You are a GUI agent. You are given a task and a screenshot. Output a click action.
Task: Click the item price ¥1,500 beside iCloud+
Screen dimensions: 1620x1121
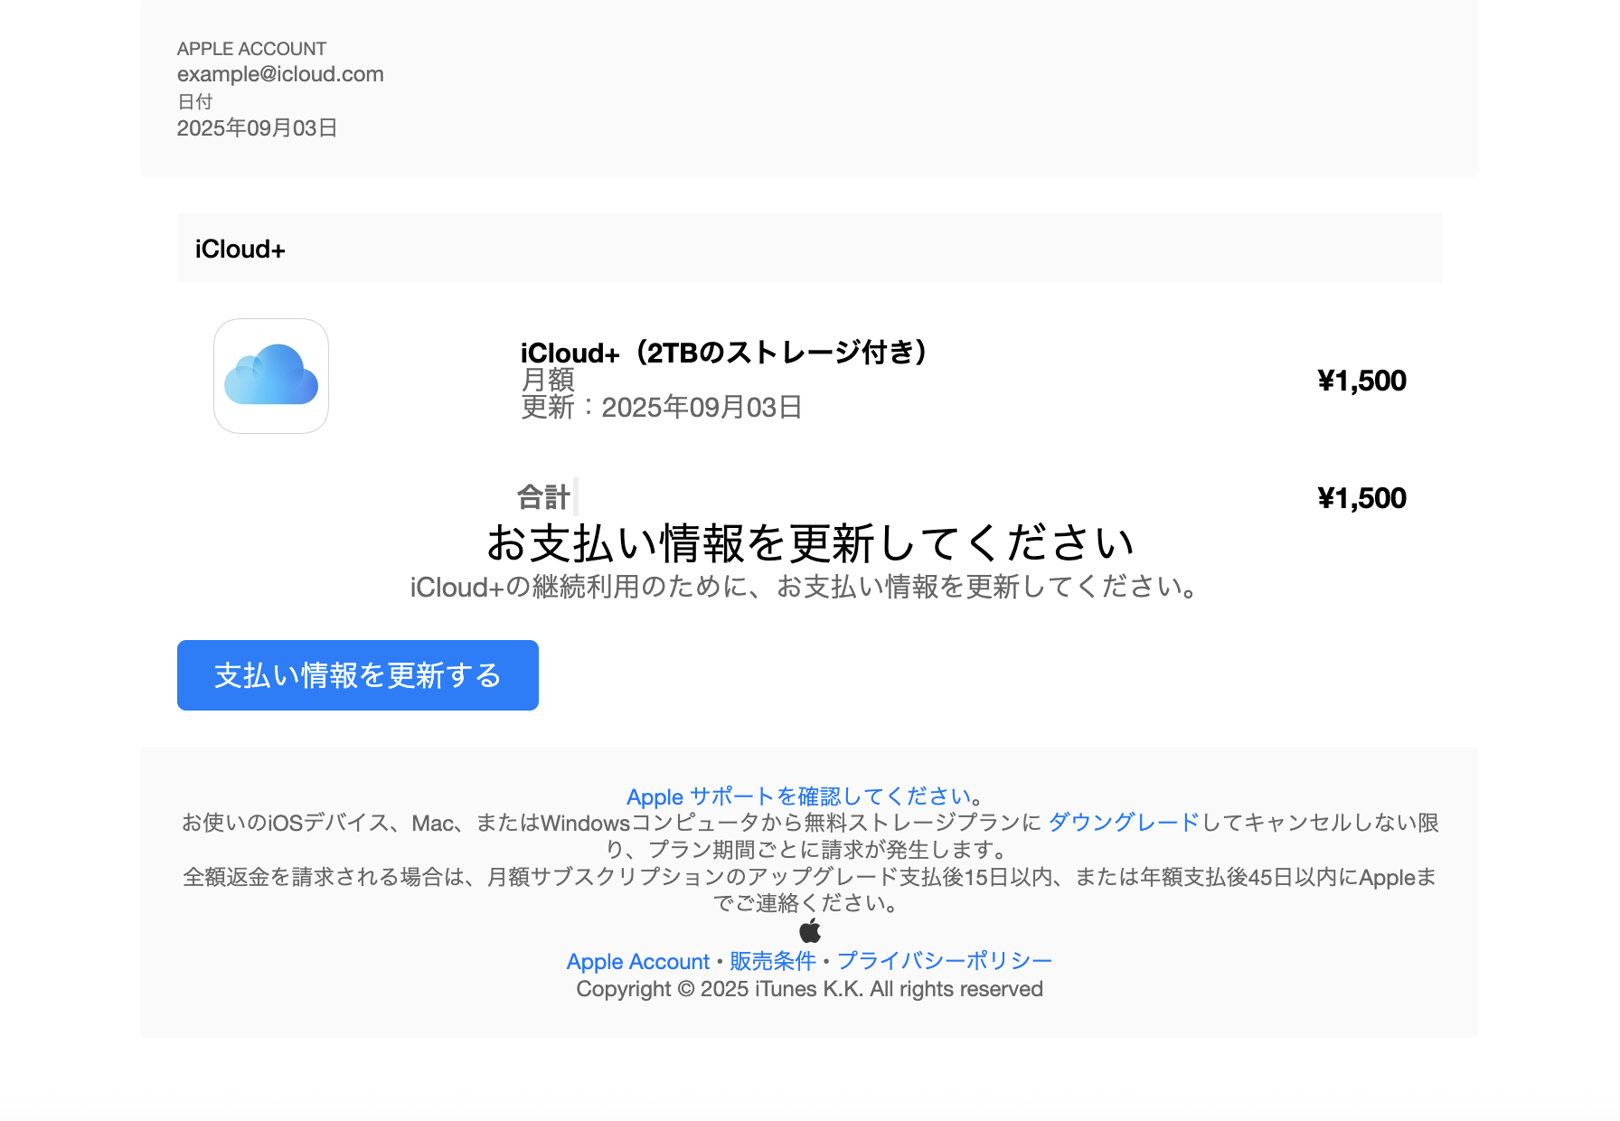1361,381
